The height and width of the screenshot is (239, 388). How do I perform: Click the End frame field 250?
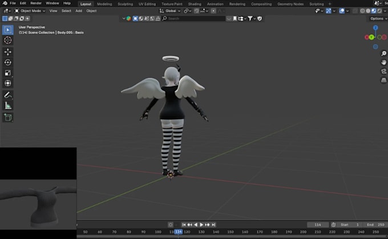coord(375,225)
